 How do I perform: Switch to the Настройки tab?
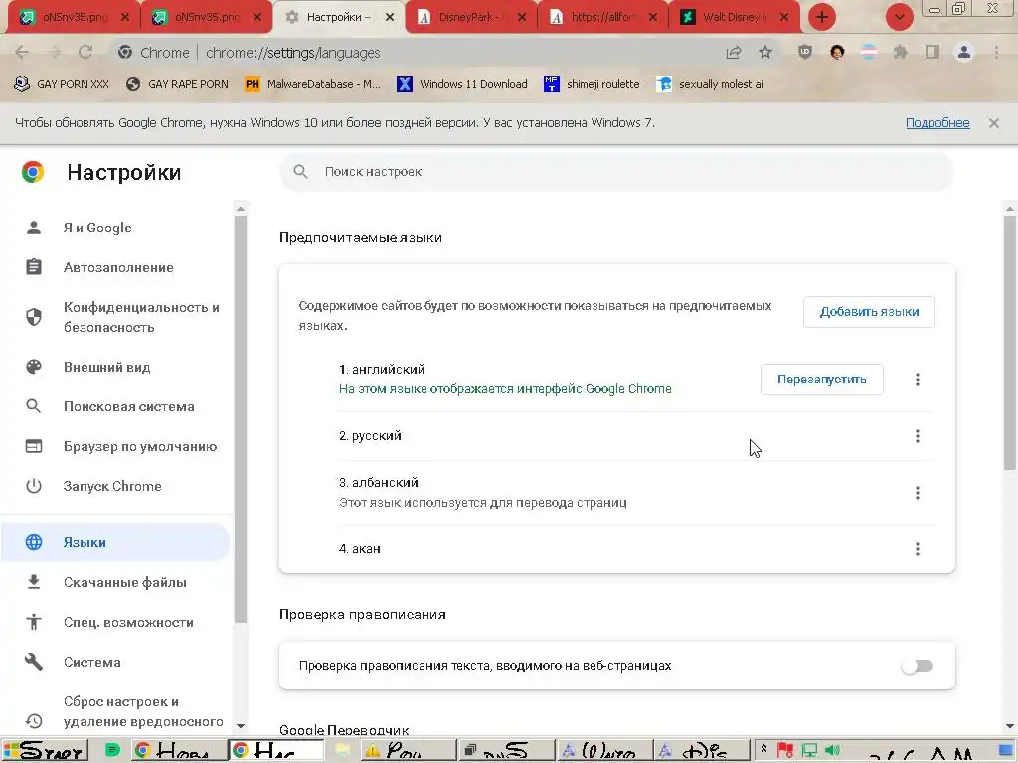click(x=340, y=18)
